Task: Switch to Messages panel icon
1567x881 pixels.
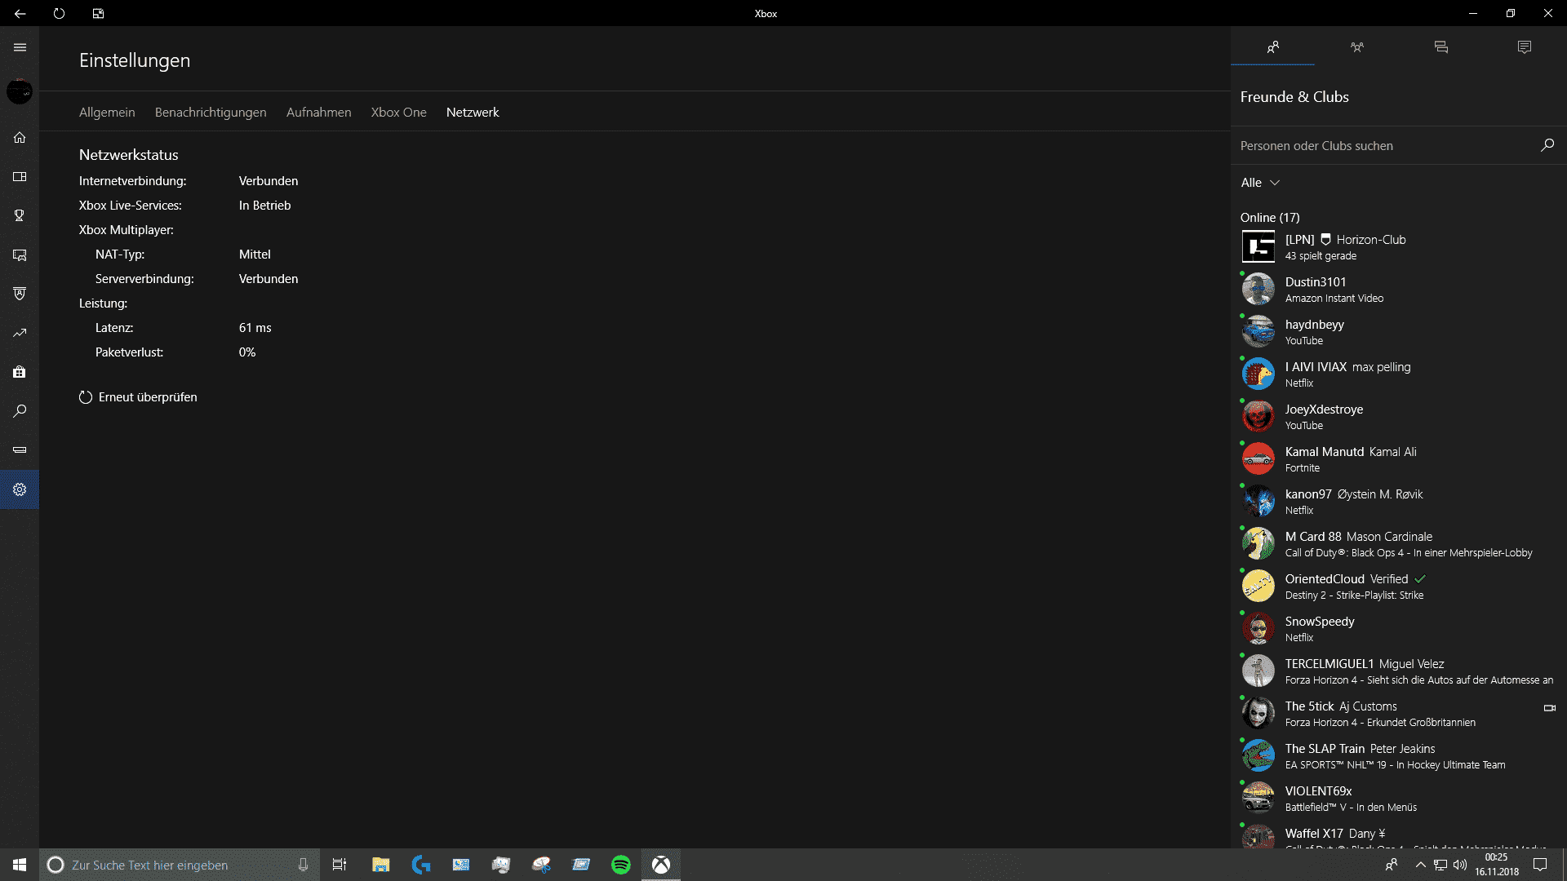Action: pos(1440,47)
